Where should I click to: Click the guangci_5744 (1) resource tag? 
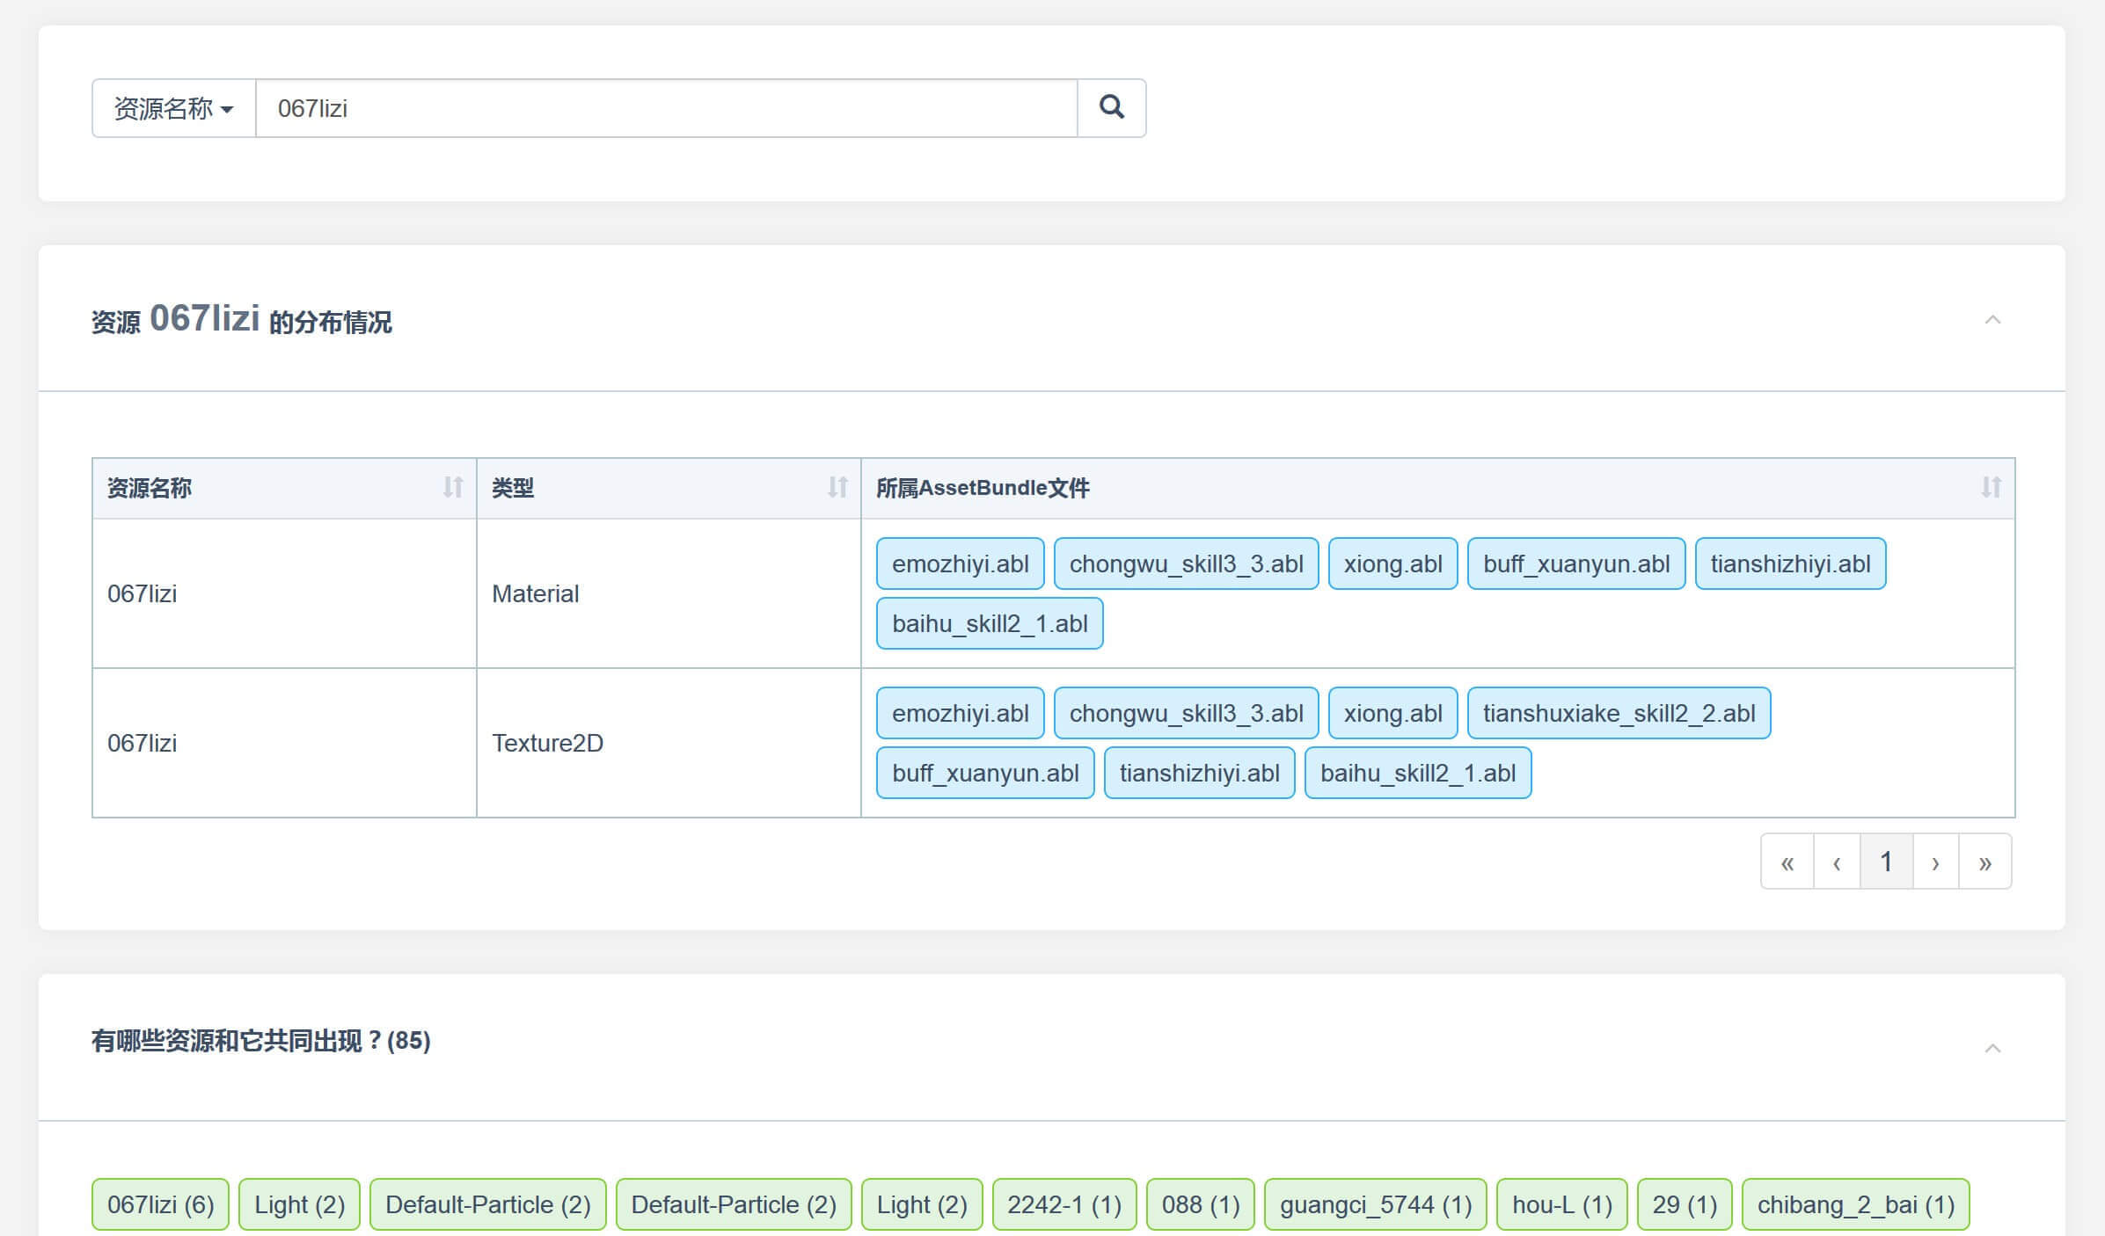point(1375,1204)
